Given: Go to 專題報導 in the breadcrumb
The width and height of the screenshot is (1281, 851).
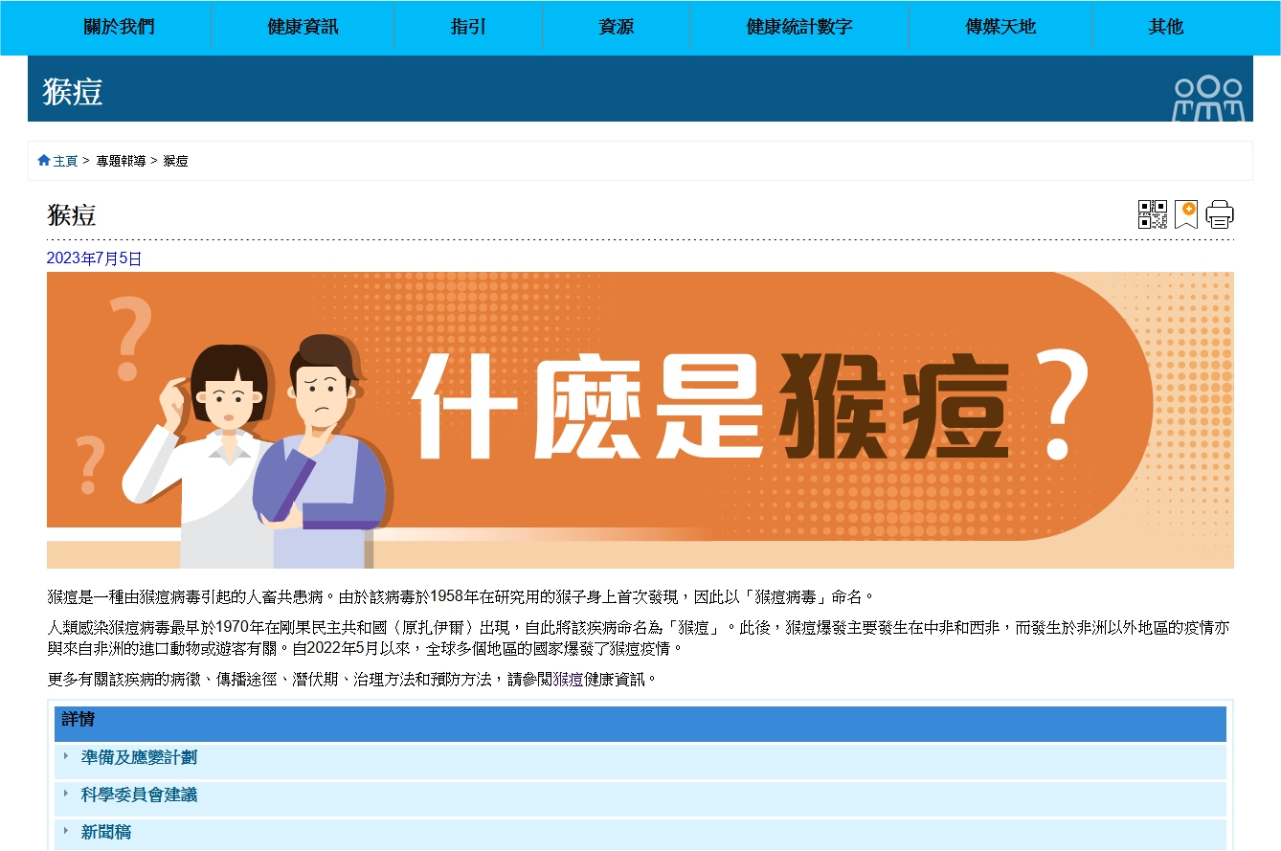Looking at the screenshot, I should [121, 161].
